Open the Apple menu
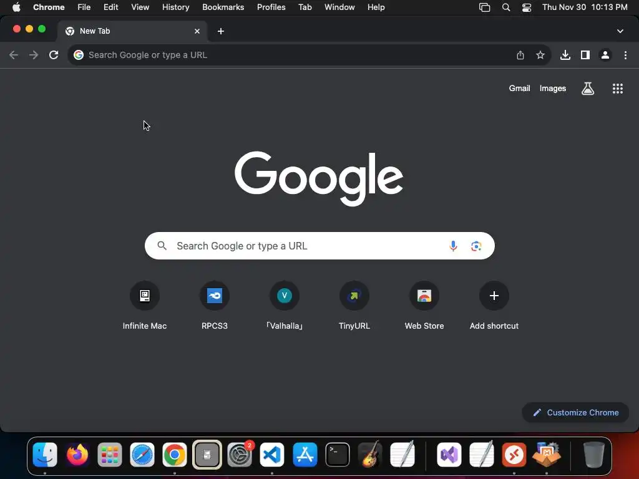Screen dimensions: 639x479 click(16, 7)
